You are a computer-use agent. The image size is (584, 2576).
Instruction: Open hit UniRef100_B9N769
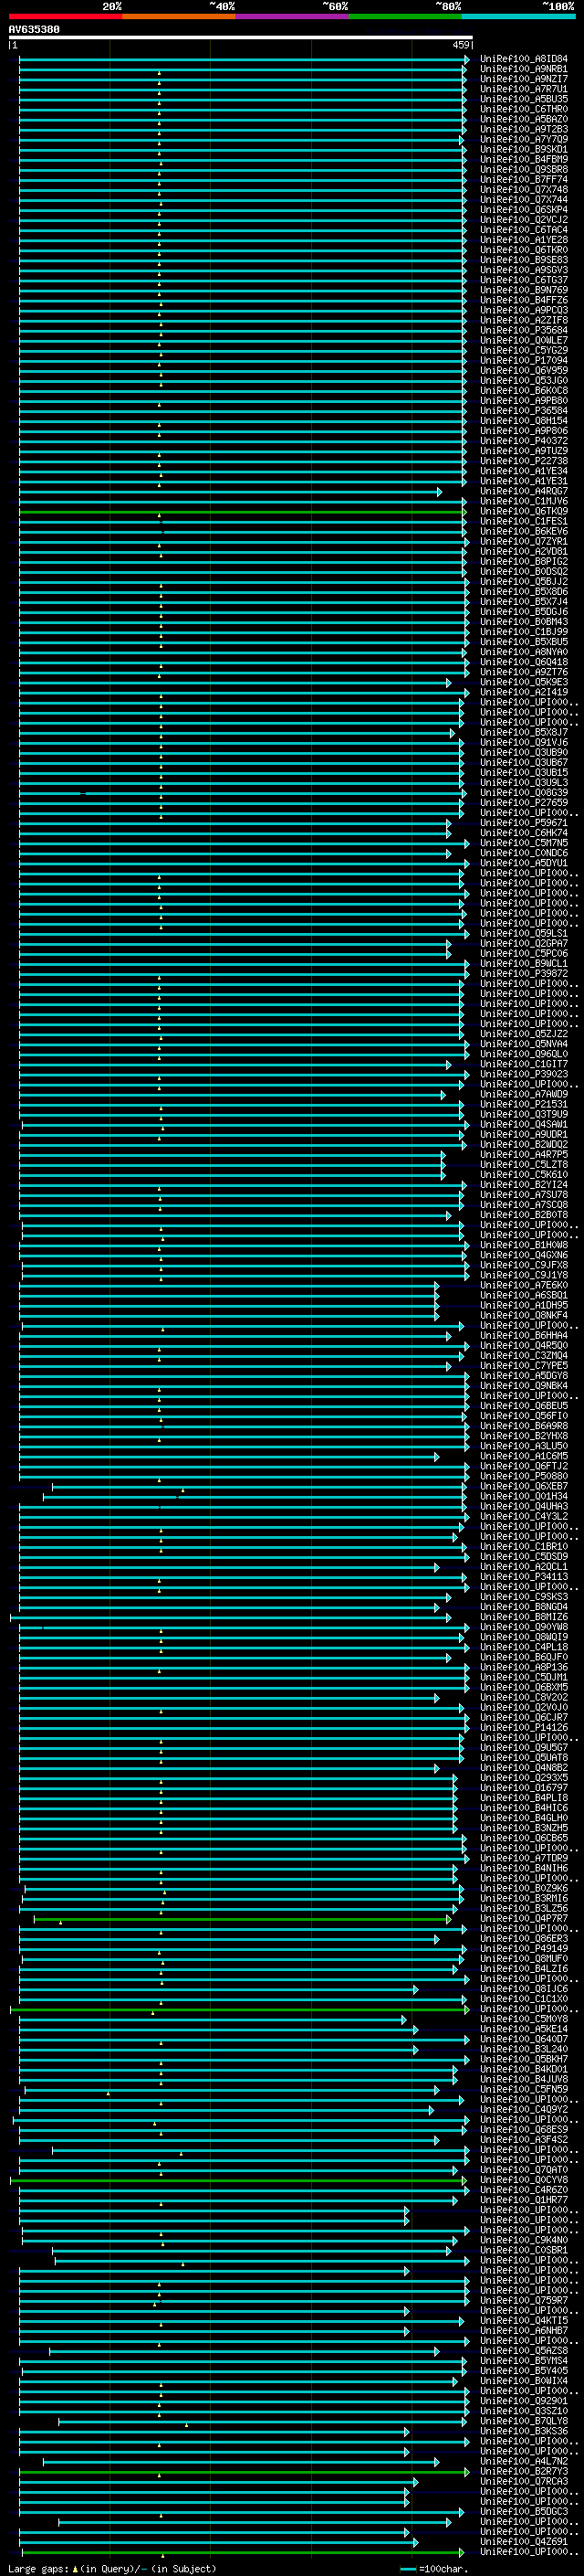(524, 290)
